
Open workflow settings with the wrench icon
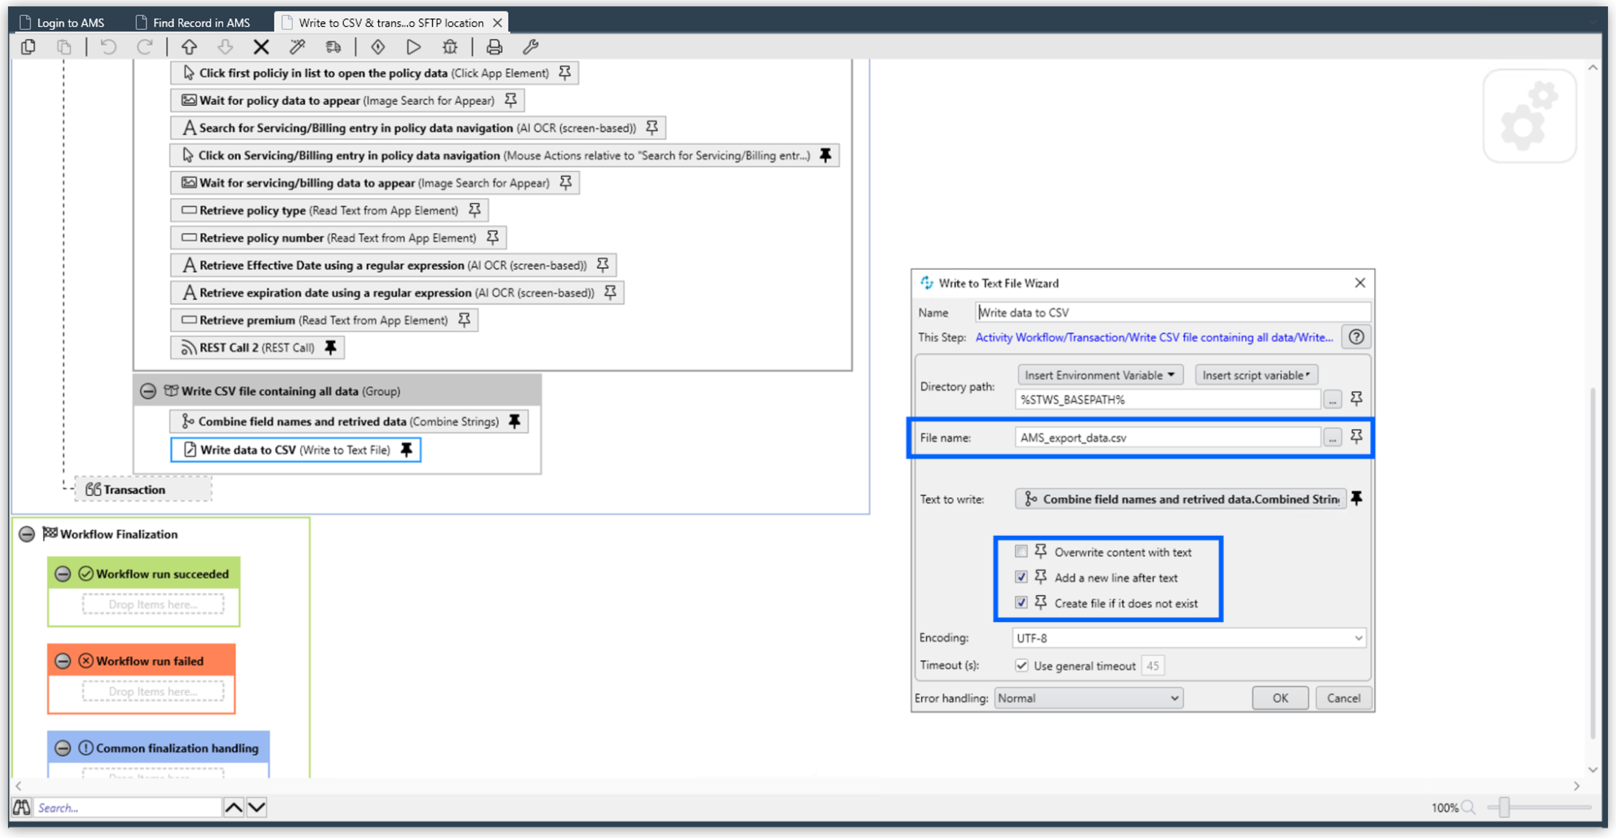(531, 47)
